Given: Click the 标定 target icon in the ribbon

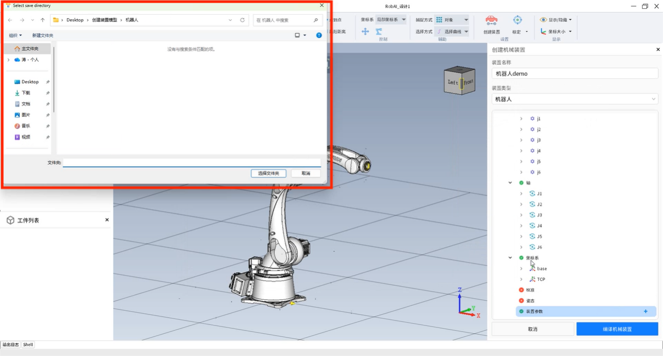Looking at the screenshot, I should (x=517, y=20).
